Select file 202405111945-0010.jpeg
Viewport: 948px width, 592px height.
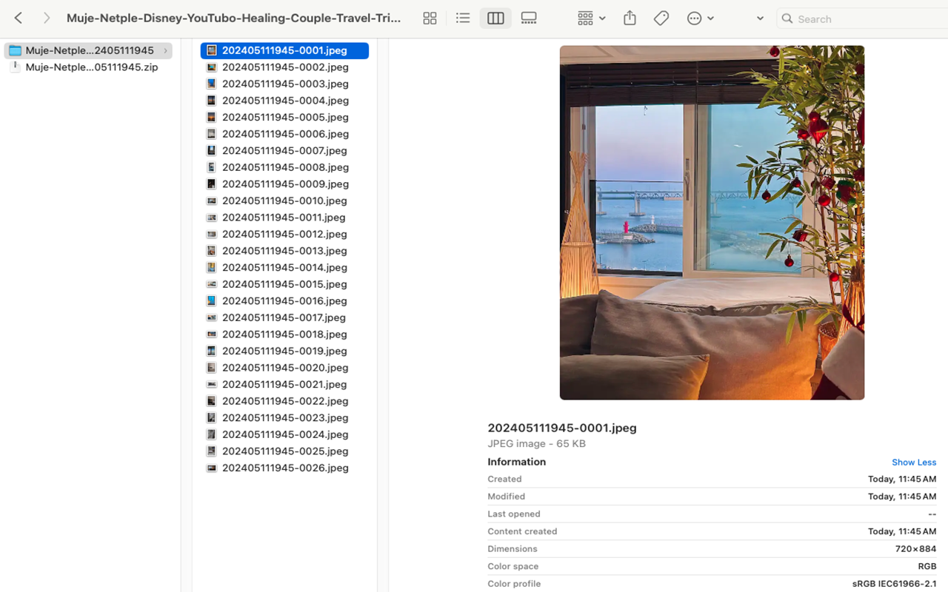click(x=284, y=201)
